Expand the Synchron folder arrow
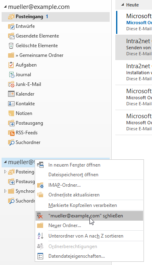Screen dimensions: 152x265 click(5, 191)
